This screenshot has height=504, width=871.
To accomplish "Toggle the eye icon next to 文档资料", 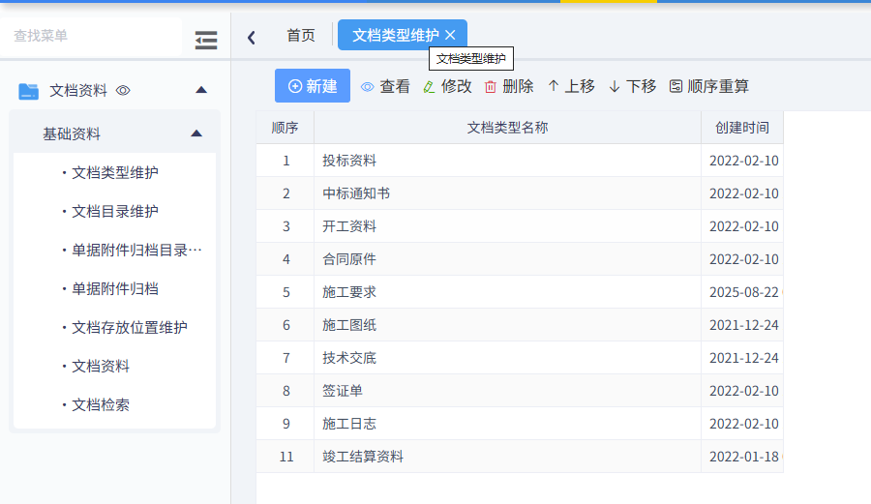I will pos(123,91).
